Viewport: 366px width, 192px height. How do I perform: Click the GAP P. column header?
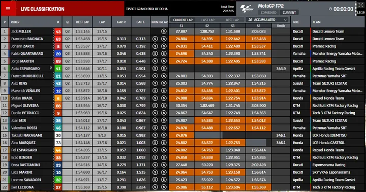121,22
